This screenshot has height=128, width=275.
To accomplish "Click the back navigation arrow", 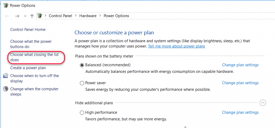I will tap(7, 16).
